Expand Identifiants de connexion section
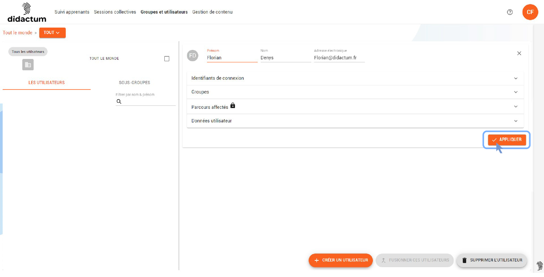The image size is (544, 277). [x=355, y=78]
